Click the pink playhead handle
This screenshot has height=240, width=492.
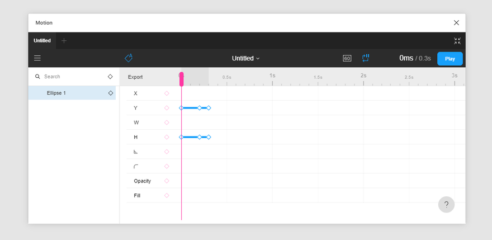click(x=181, y=79)
